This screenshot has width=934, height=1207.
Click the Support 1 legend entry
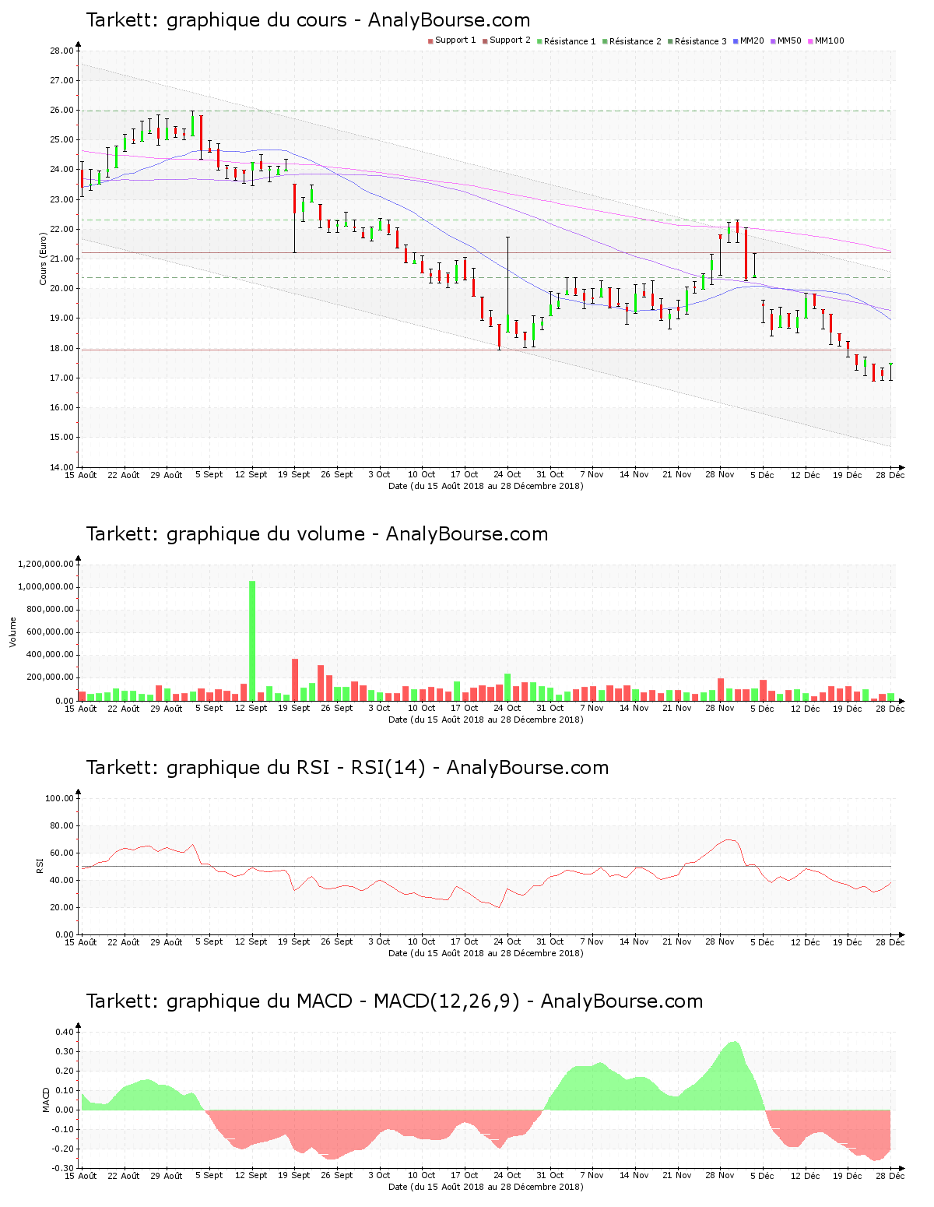pos(452,40)
